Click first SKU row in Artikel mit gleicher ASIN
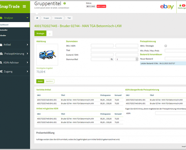This screenshot has height=150, width=186. (80, 118)
